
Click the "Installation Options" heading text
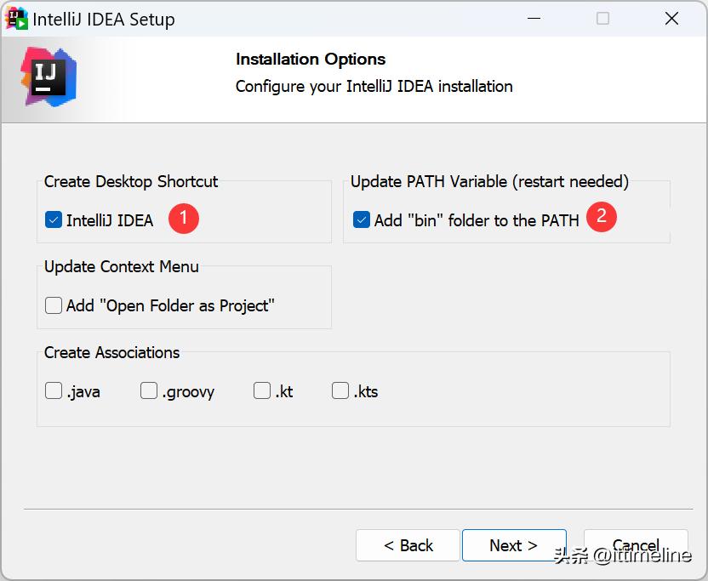click(x=311, y=60)
